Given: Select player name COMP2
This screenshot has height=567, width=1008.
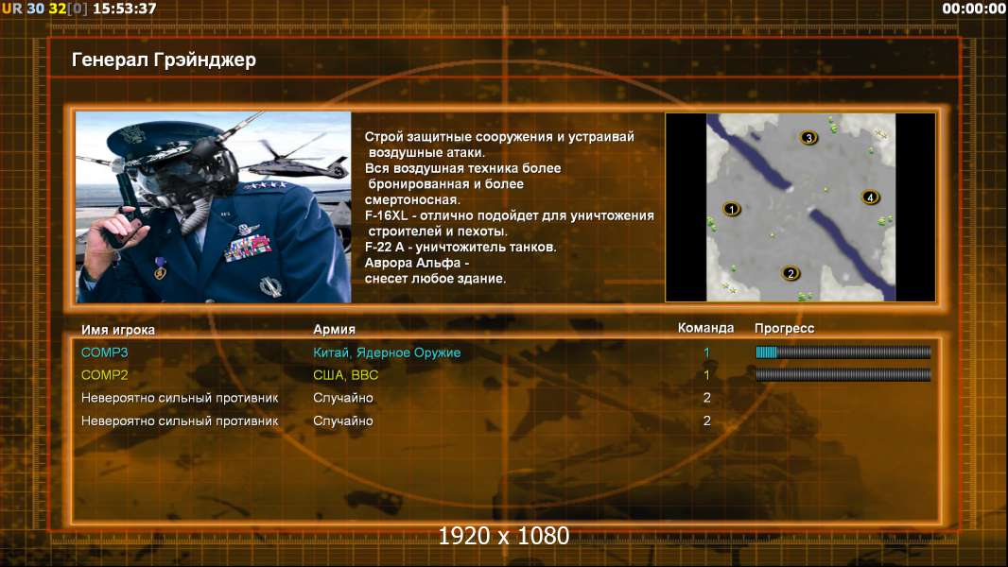Looking at the screenshot, I should pos(104,375).
